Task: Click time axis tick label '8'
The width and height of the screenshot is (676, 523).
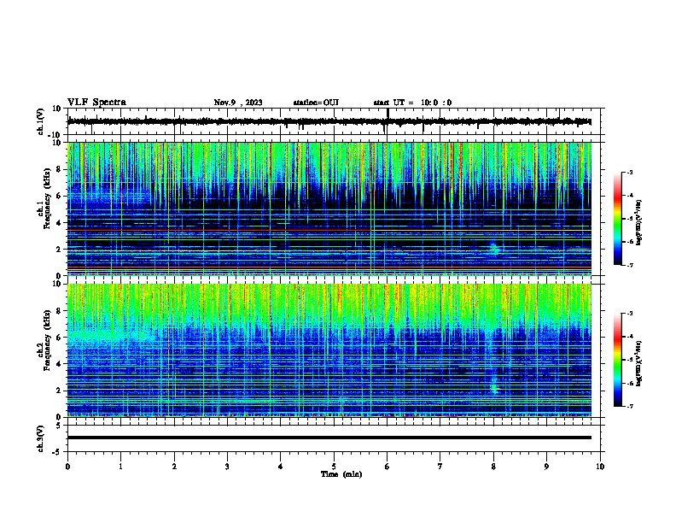Action: click(493, 467)
